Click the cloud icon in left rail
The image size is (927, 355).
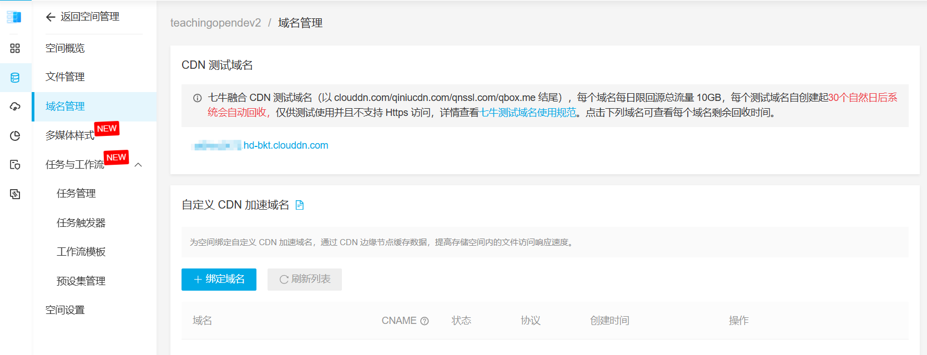[15, 106]
